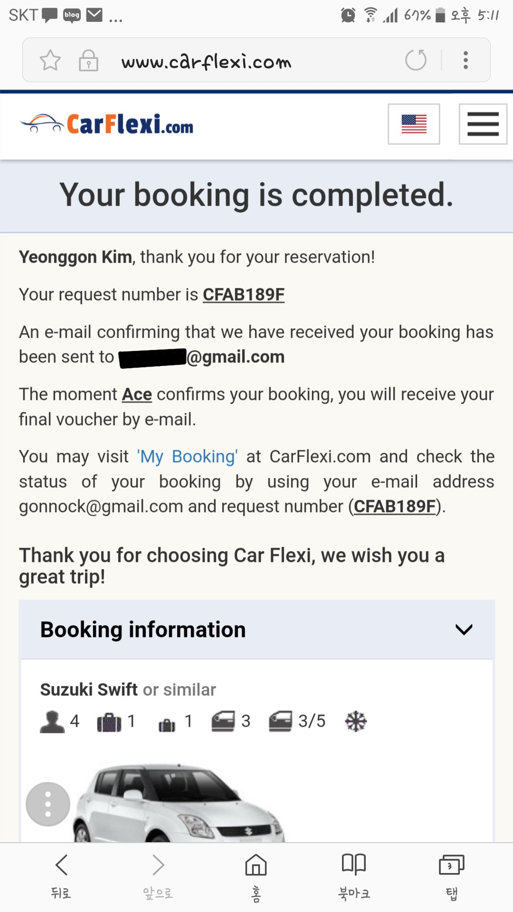513x912 pixels.
Task: Tap the CarFlexi.com logo
Action: [x=107, y=124]
